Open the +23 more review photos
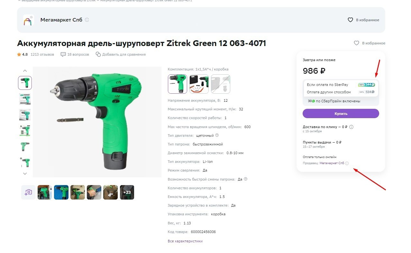 click(x=127, y=192)
